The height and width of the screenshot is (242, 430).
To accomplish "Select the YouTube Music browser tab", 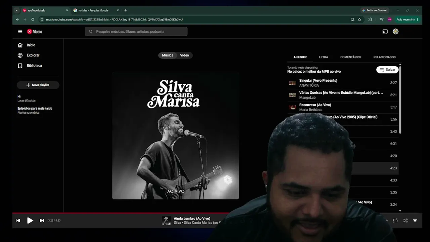I will pos(46,10).
